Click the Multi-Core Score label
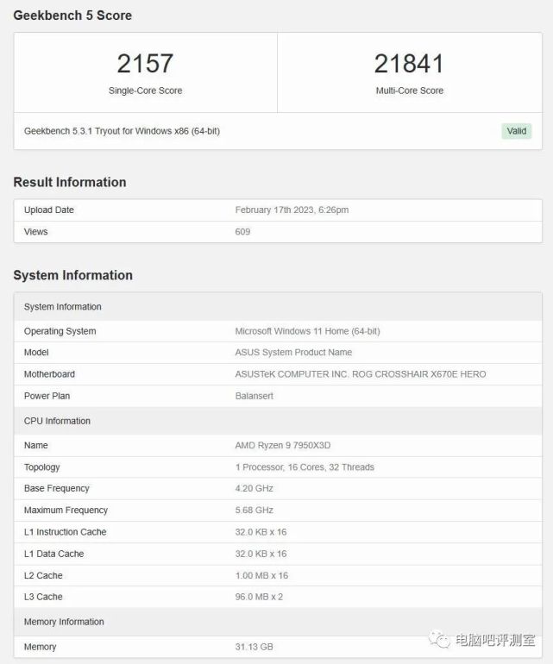 point(409,91)
